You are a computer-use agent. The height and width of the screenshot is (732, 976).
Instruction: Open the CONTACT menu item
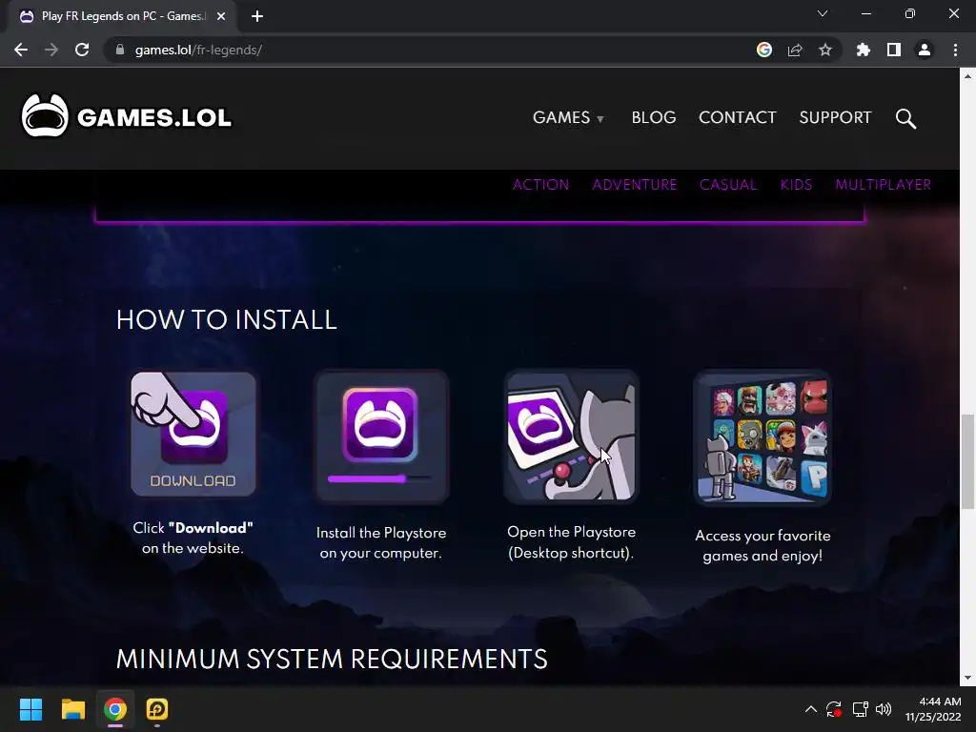(738, 117)
